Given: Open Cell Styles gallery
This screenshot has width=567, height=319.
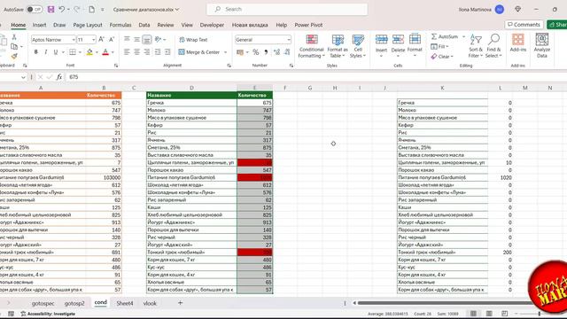Looking at the screenshot, I should [x=358, y=46].
